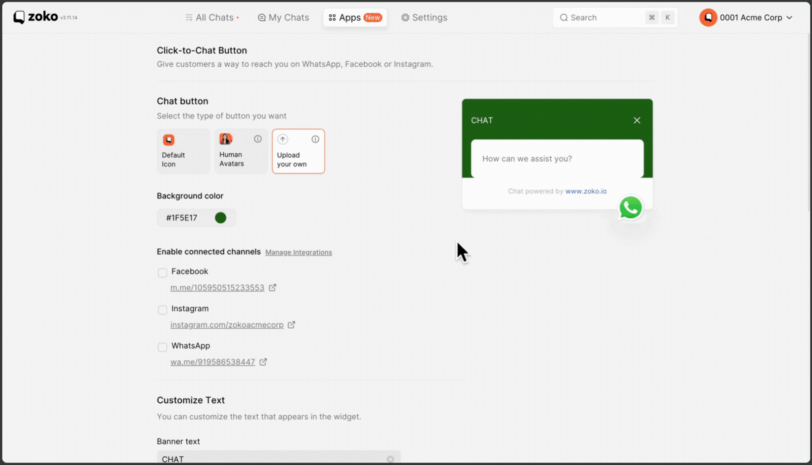Click the My Chats bubble icon
The image size is (812, 465).
pyautogui.click(x=262, y=17)
